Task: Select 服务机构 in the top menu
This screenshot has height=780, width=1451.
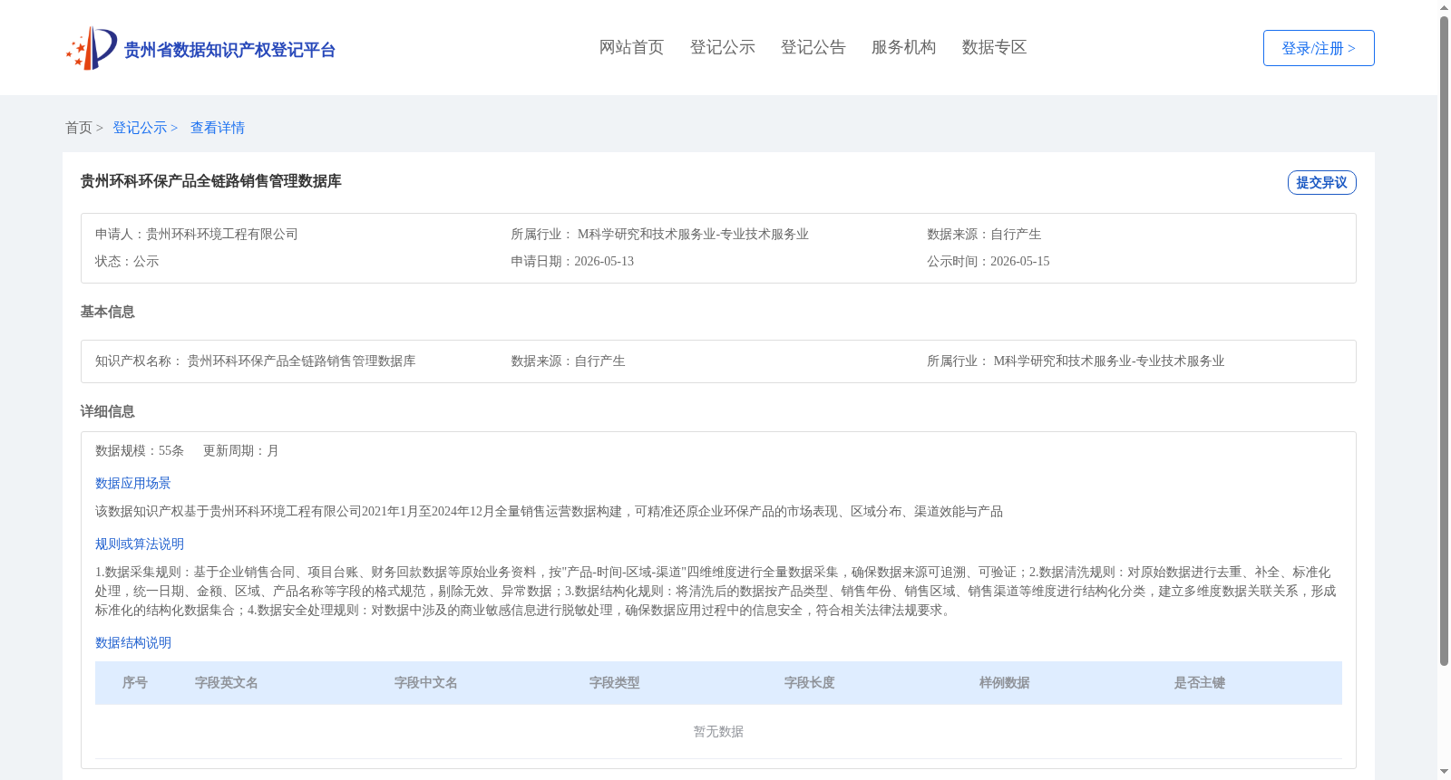Action: pyautogui.click(x=903, y=47)
